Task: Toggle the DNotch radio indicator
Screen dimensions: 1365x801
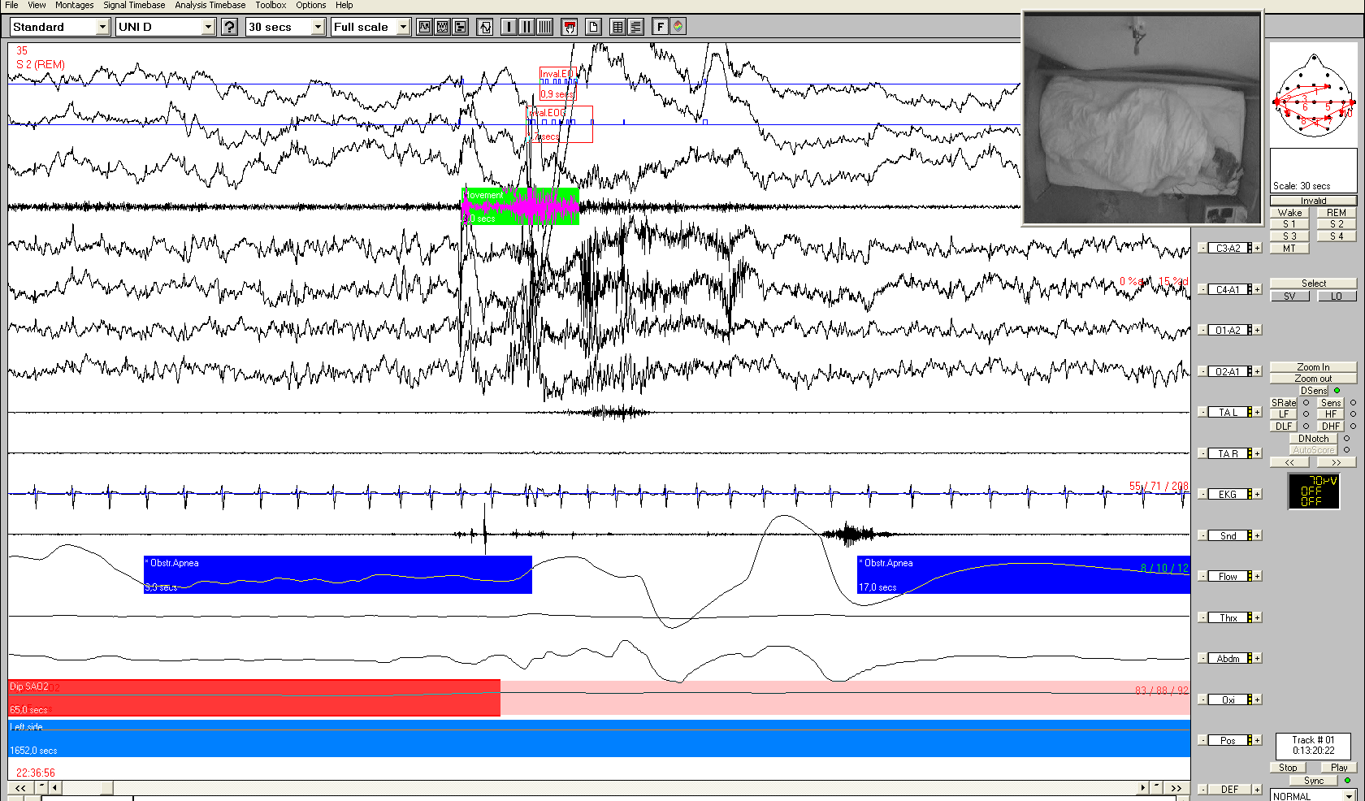Action: [x=1346, y=439]
